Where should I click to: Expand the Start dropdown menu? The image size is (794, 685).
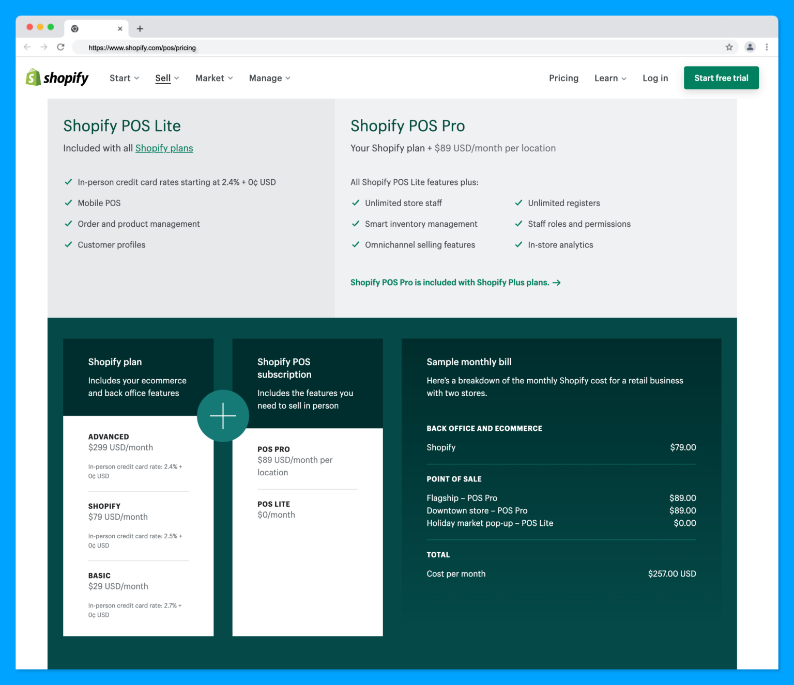pyautogui.click(x=124, y=78)
